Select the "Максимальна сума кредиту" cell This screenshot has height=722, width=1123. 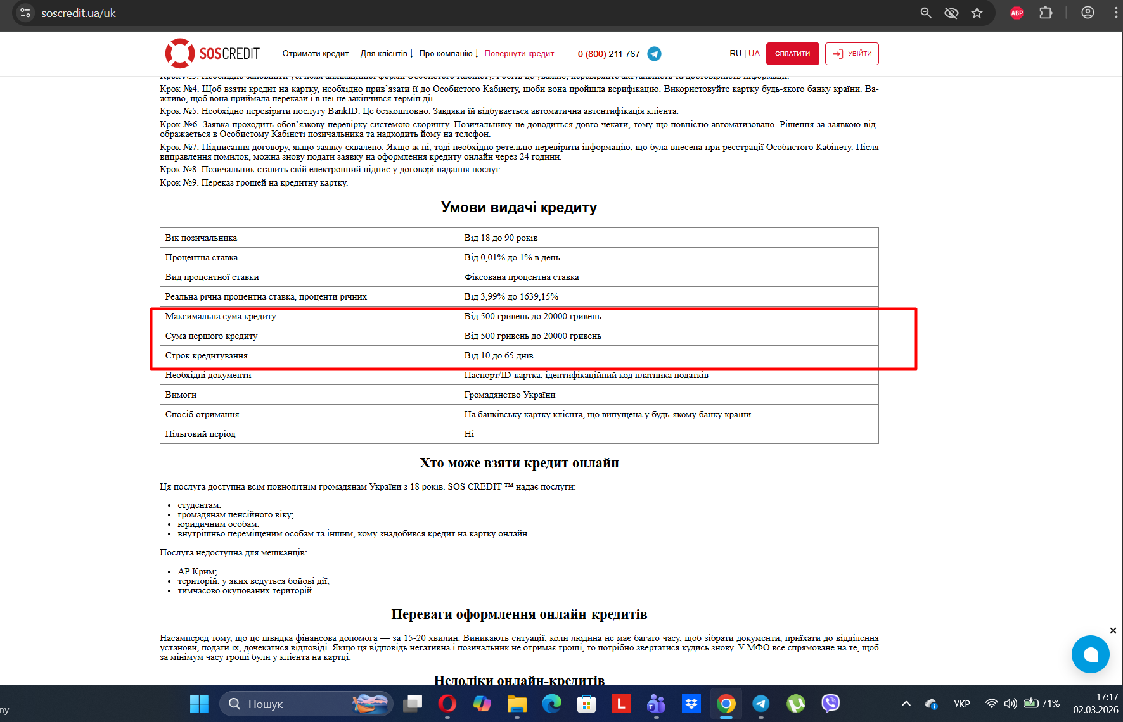(x=309, y=316)
